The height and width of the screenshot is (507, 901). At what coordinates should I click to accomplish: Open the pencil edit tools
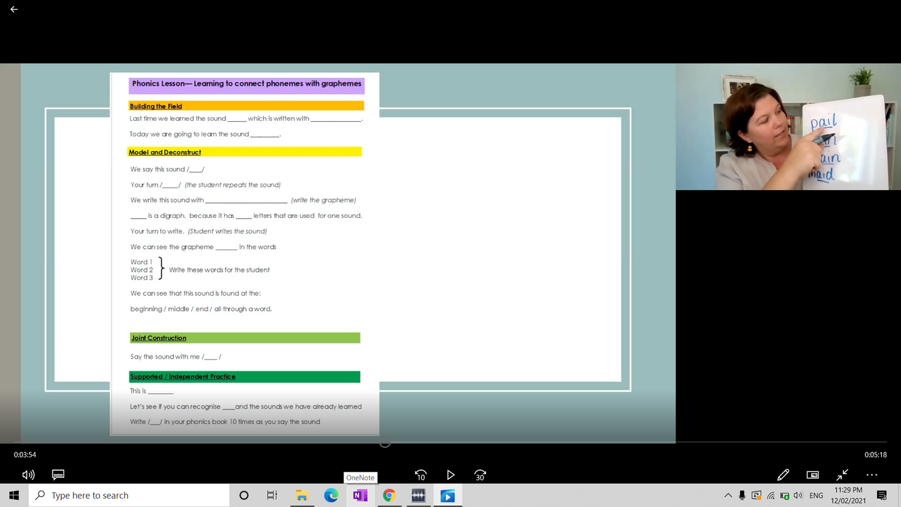tap(783, 475)
